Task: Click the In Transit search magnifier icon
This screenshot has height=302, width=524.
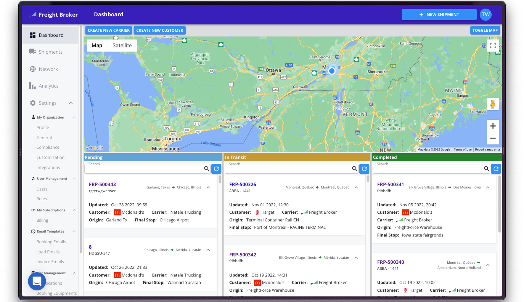Action: click(355, 169)
